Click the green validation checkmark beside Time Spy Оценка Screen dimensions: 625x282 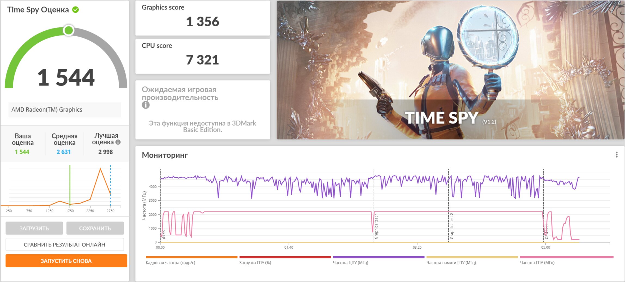click(x=75, y=10)
